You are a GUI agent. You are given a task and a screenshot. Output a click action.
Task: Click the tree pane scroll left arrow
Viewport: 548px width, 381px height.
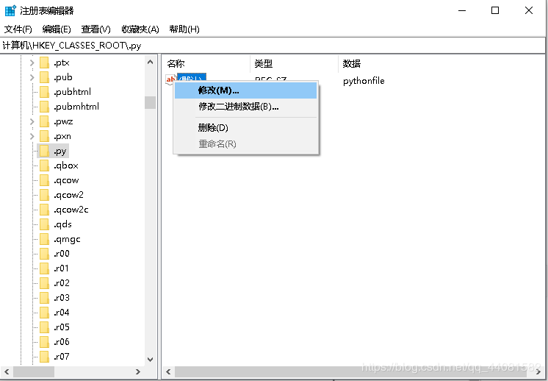[x=7, y=372]
